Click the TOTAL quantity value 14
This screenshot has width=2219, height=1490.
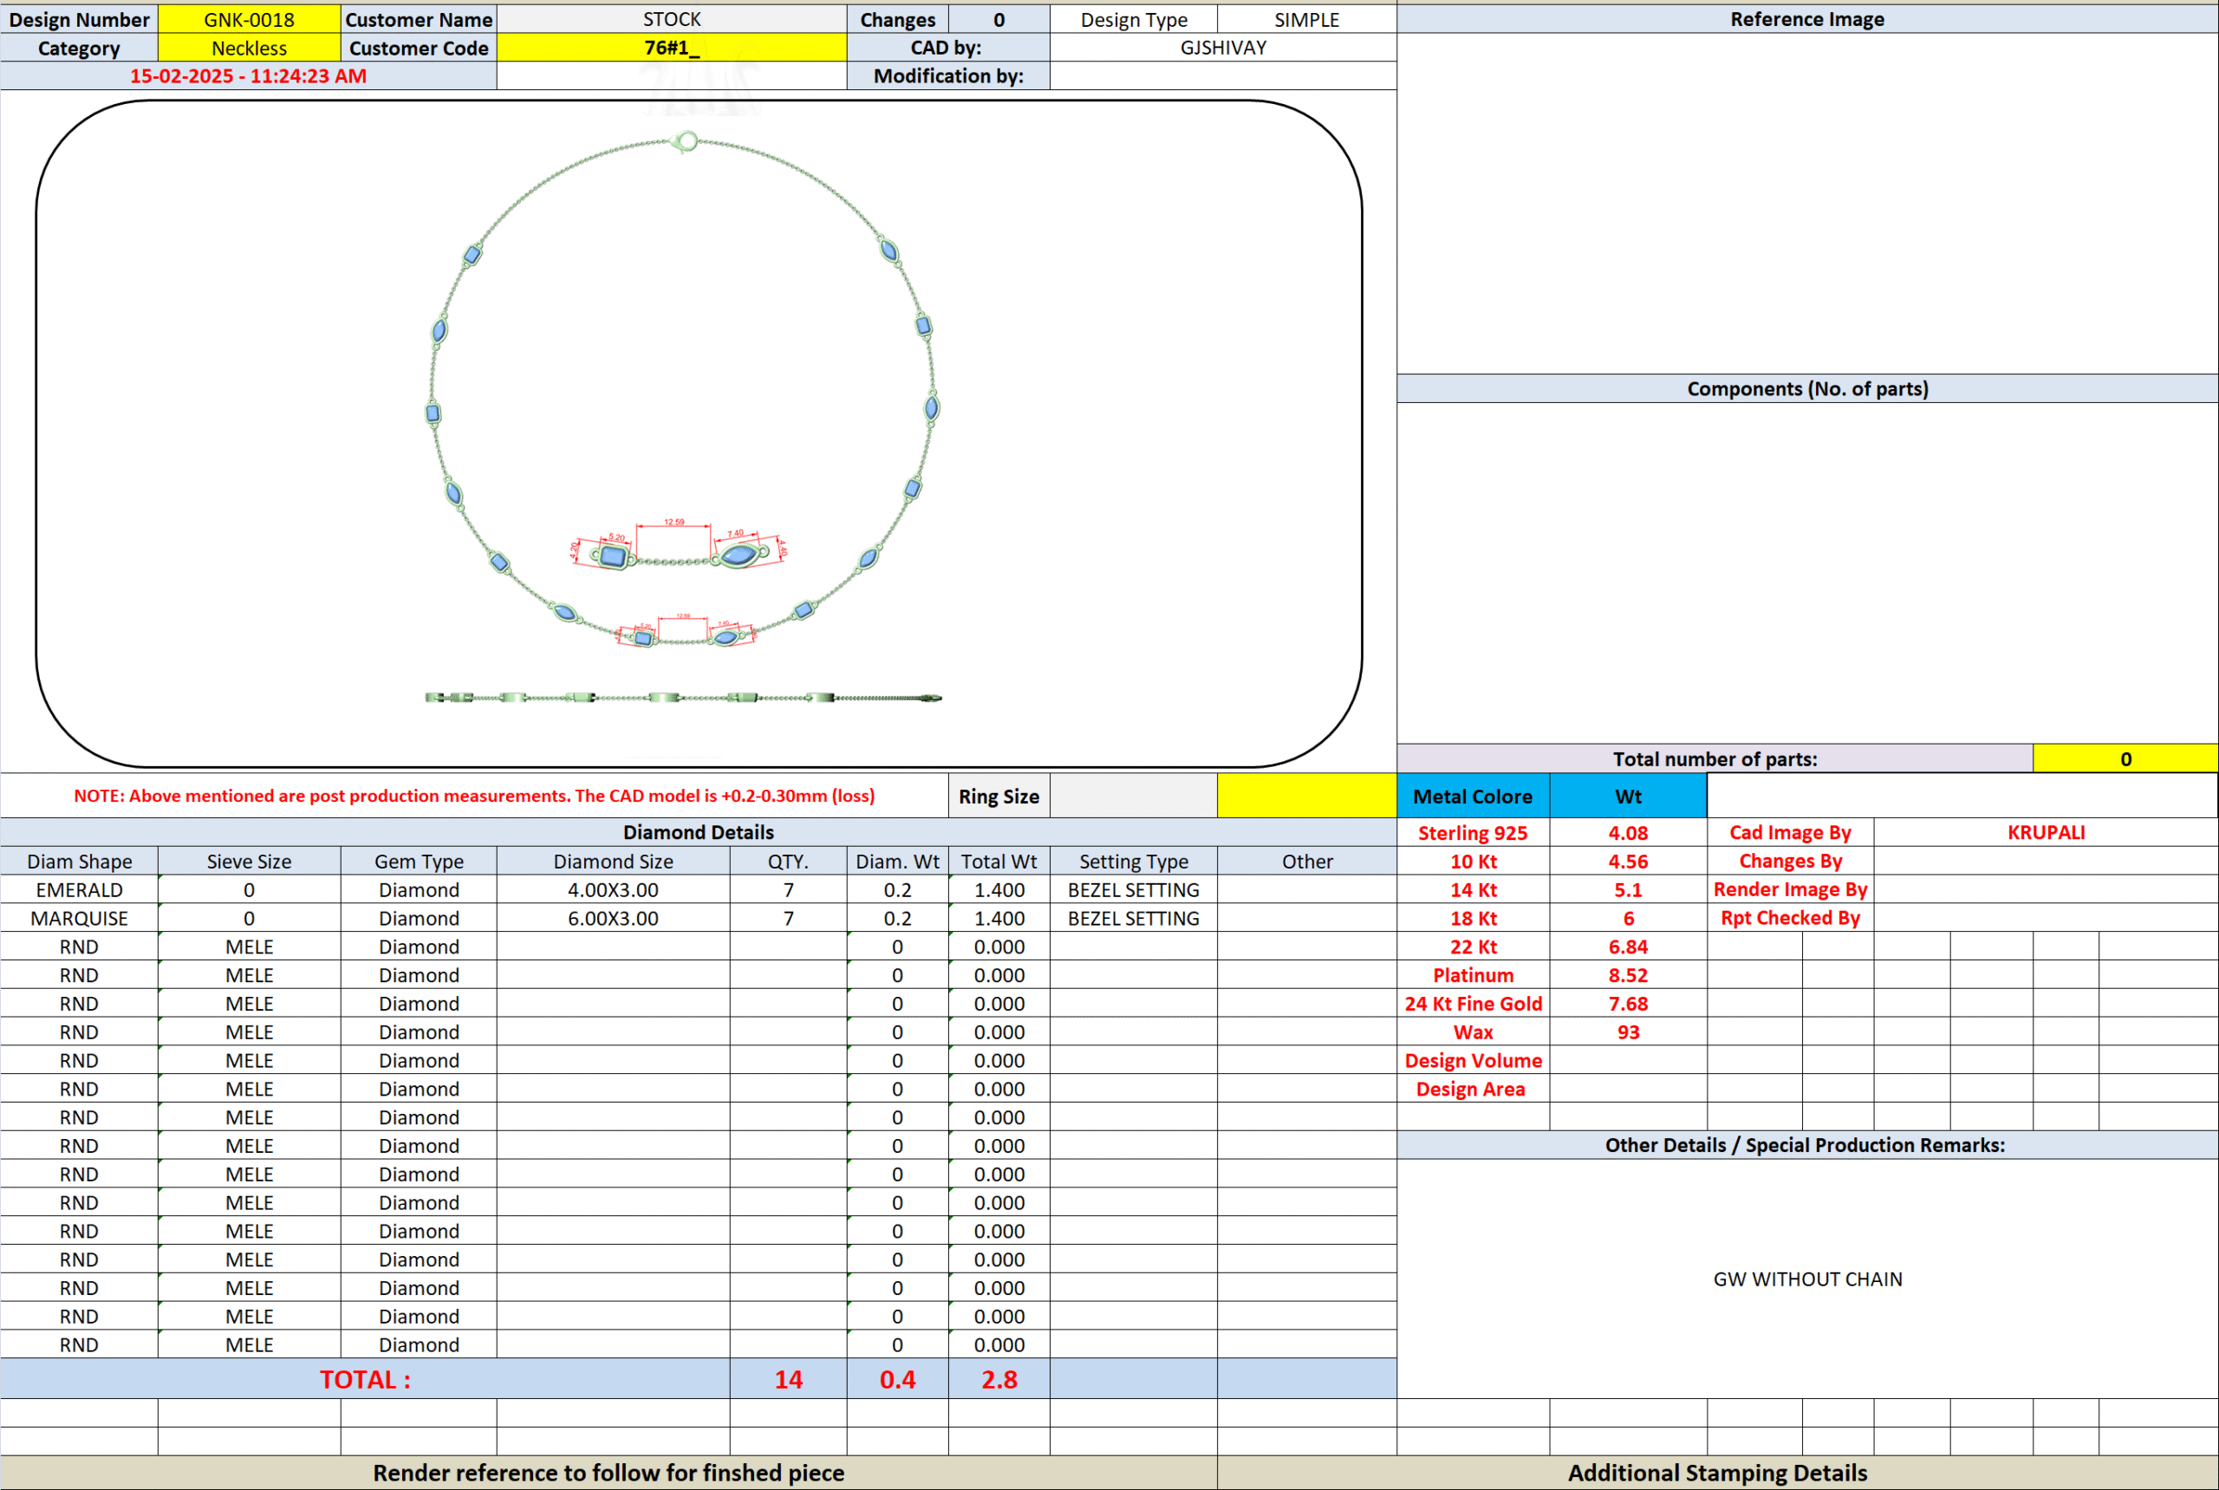788,1379
